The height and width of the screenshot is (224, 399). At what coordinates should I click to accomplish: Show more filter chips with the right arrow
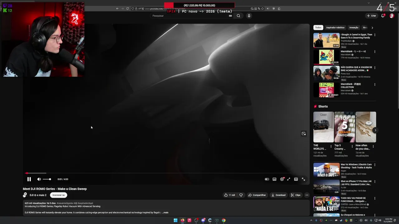372,28
